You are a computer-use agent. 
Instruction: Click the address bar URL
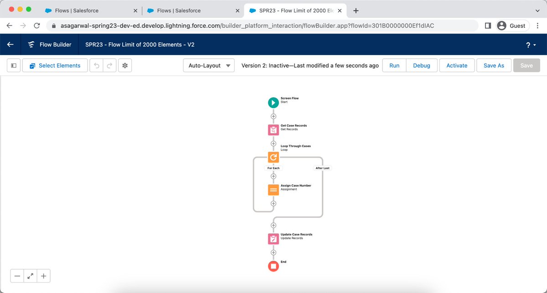248,26
